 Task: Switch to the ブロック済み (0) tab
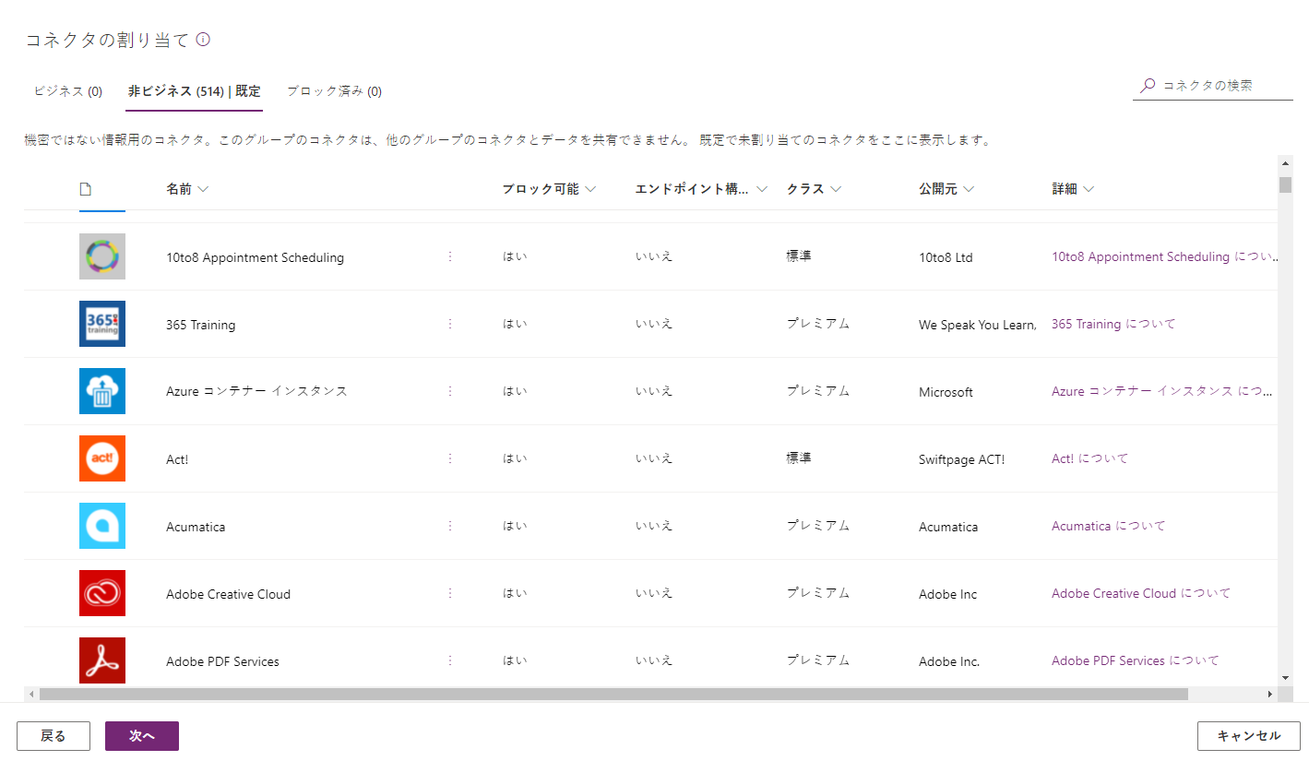click(334, 91)
